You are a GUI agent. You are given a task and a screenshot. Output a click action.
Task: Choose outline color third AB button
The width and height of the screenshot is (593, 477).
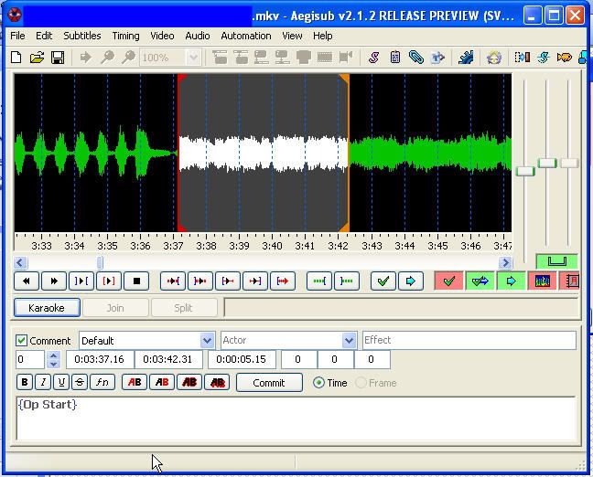tap(189, 382)
